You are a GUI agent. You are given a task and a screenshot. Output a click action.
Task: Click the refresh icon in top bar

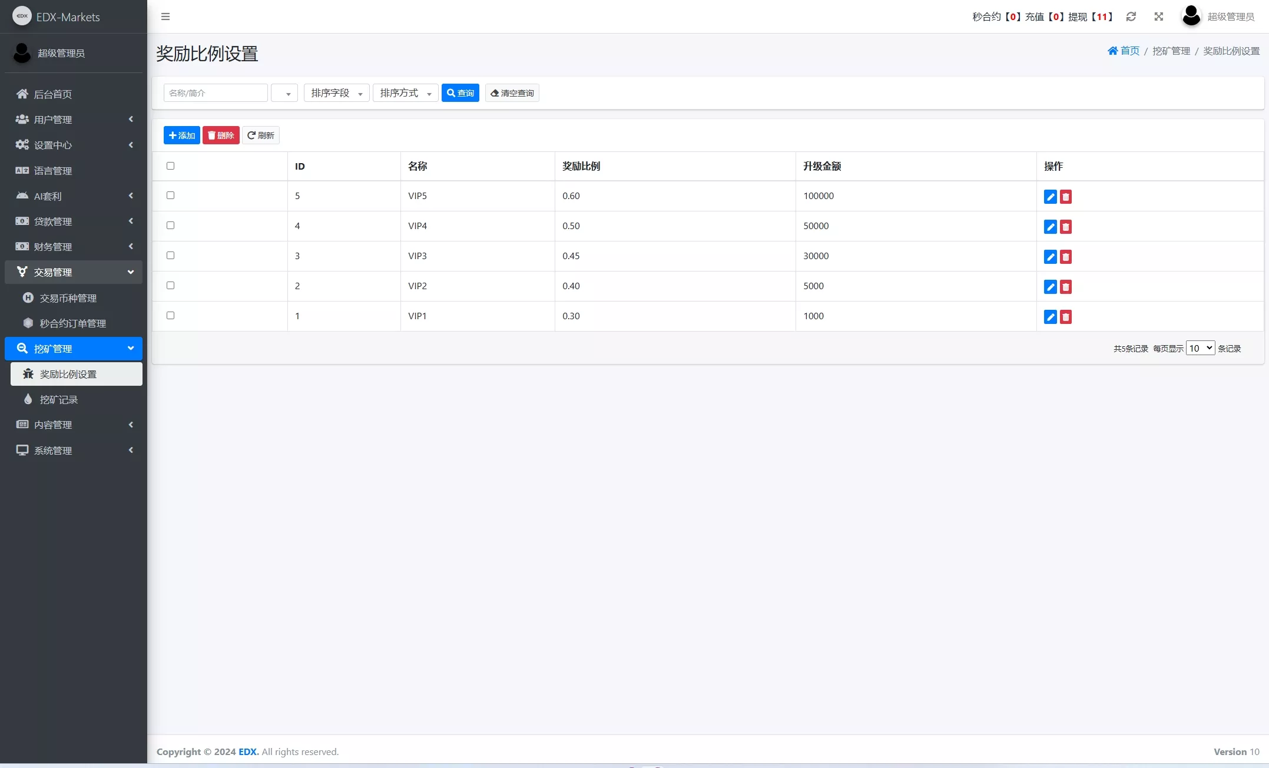tap(1131, 16)
